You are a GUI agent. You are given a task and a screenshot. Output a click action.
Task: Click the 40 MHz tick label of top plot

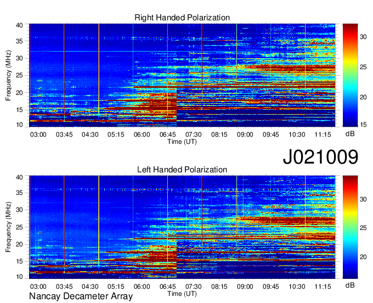tap(20, 25)
